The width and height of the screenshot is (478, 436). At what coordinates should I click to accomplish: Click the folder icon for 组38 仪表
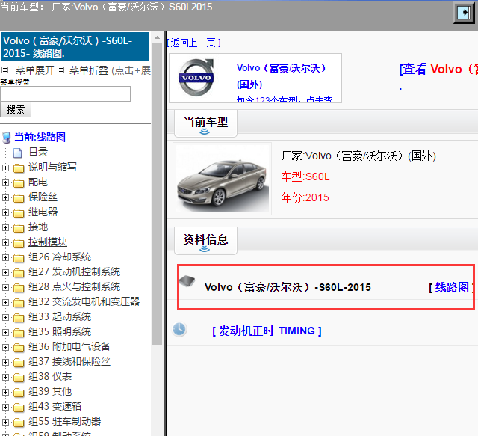pos(19,378)
